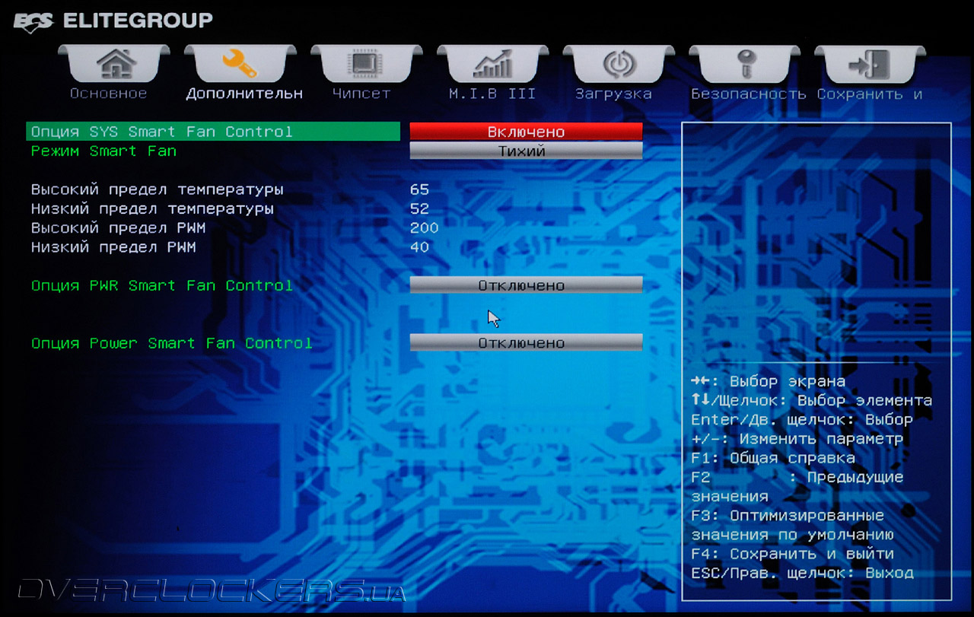Switch to the M.I.B III tab label
The image size is (974, 617).
coord(492,94)
